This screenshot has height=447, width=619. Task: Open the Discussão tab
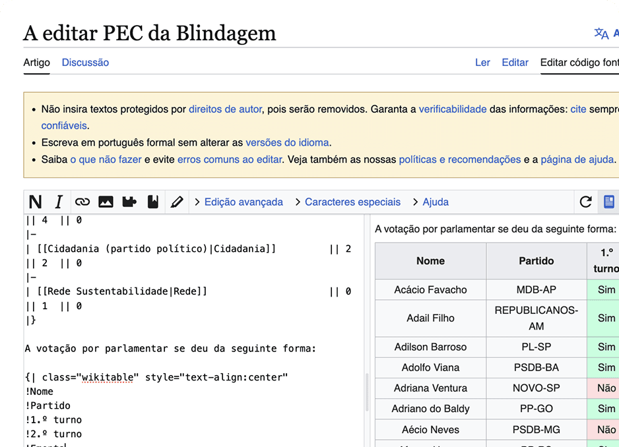(x=85, y=63)
